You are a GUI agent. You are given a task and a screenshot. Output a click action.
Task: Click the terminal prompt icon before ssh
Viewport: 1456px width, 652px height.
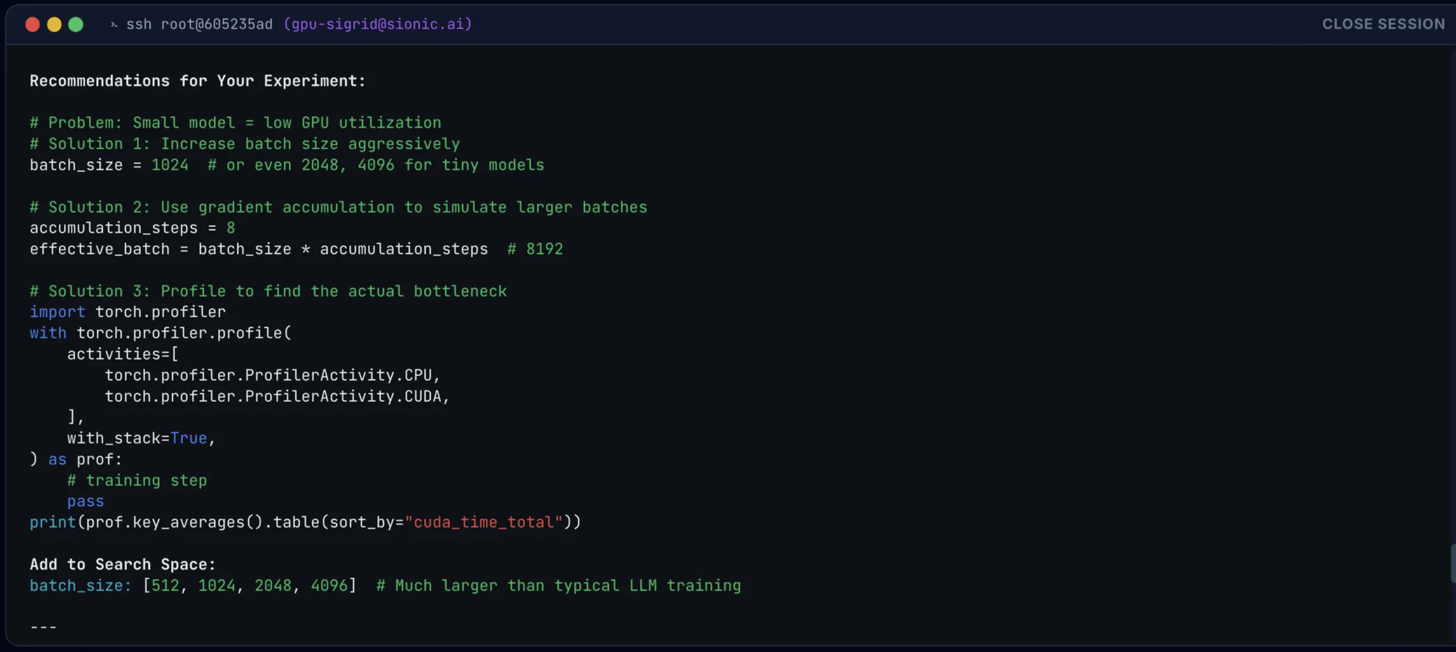pos(113,24)
